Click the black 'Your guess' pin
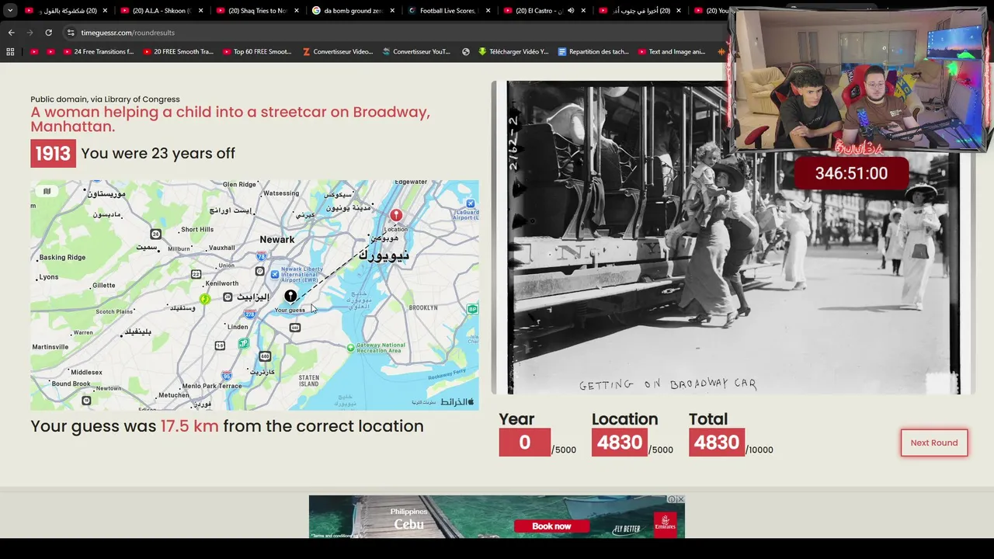 point(290,296)
